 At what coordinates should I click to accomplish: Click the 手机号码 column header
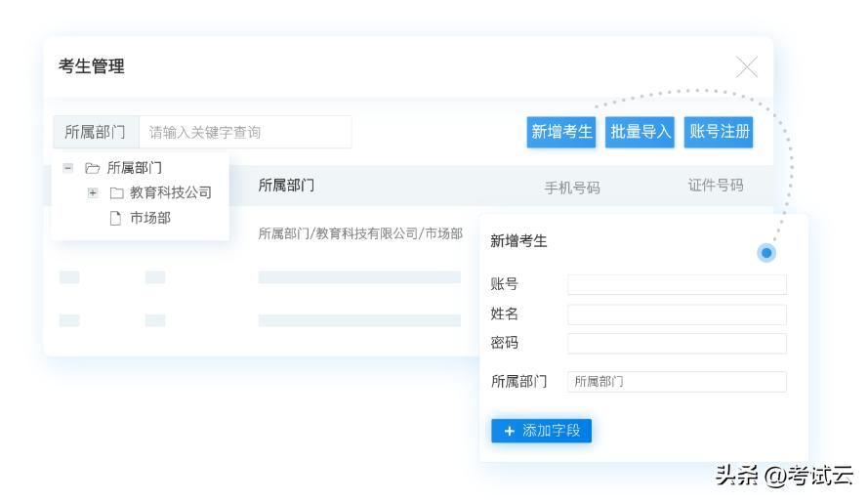[x=572, y=188]
